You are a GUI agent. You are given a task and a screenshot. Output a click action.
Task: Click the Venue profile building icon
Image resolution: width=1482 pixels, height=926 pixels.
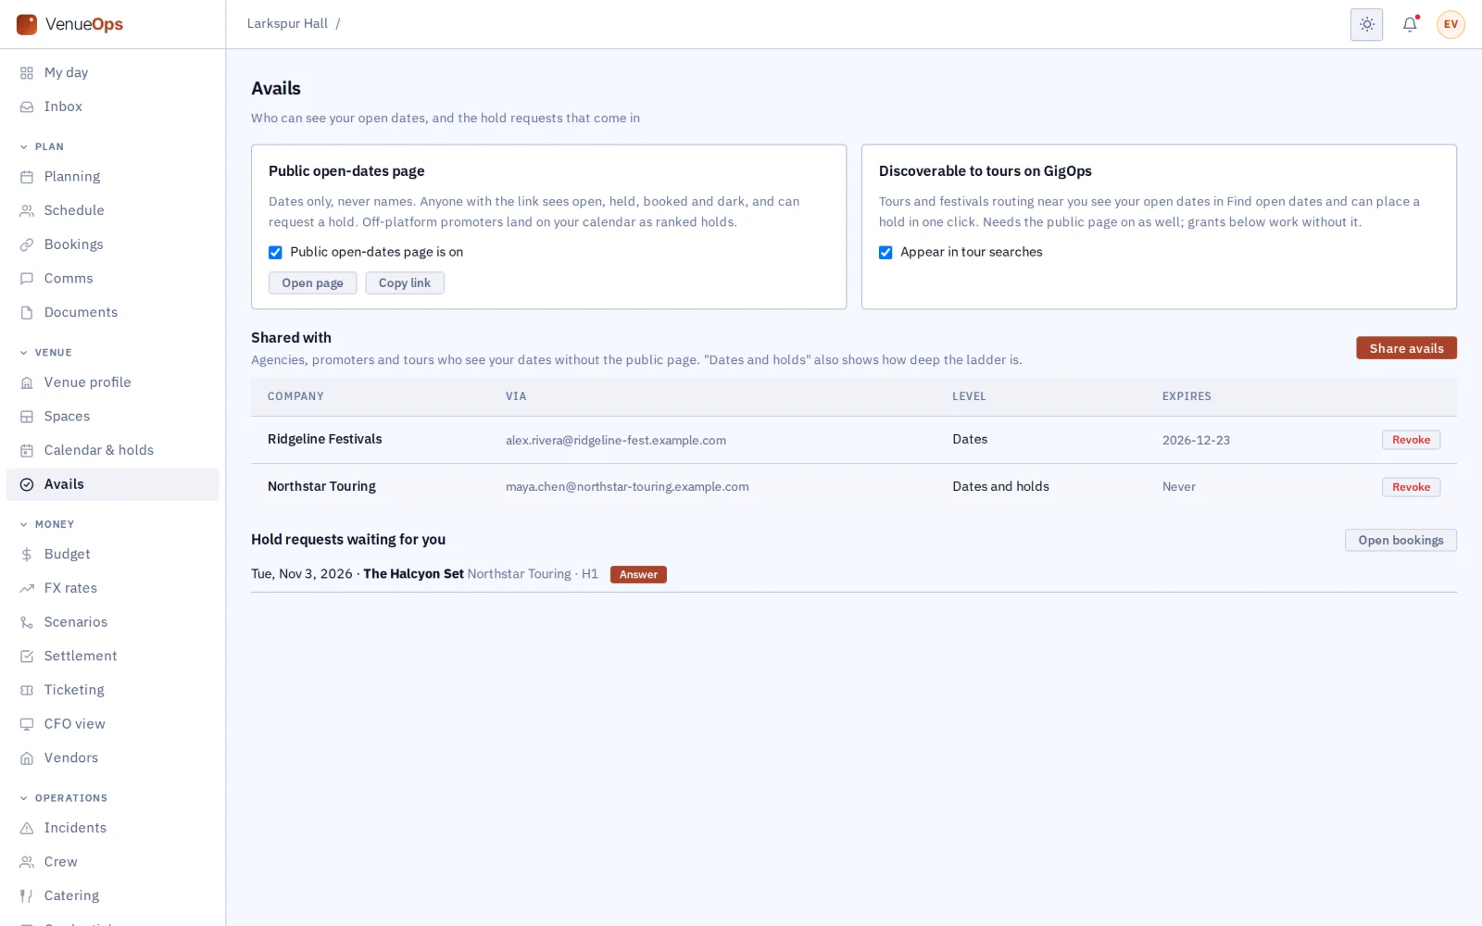(27, 382)
